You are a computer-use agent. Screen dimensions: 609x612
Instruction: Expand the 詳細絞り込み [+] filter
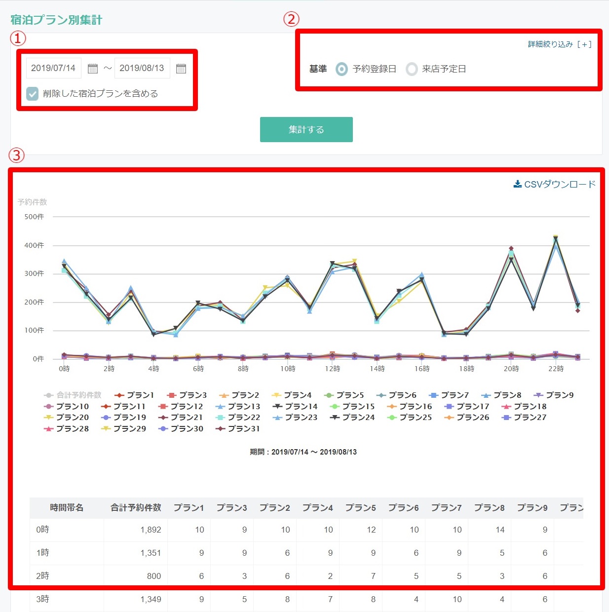[x=560, y=44]
